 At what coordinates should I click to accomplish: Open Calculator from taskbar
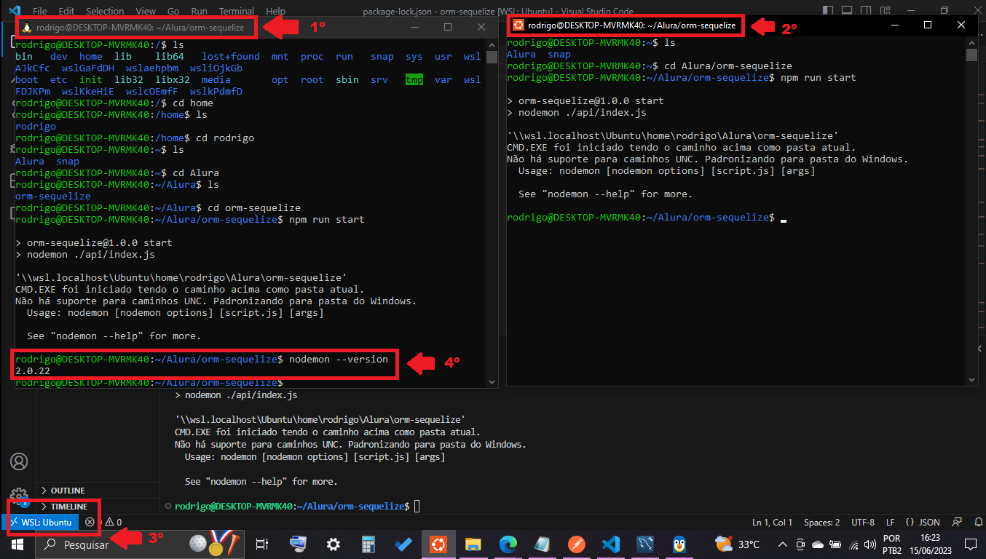pyautogui.click(x=368, y=544)
